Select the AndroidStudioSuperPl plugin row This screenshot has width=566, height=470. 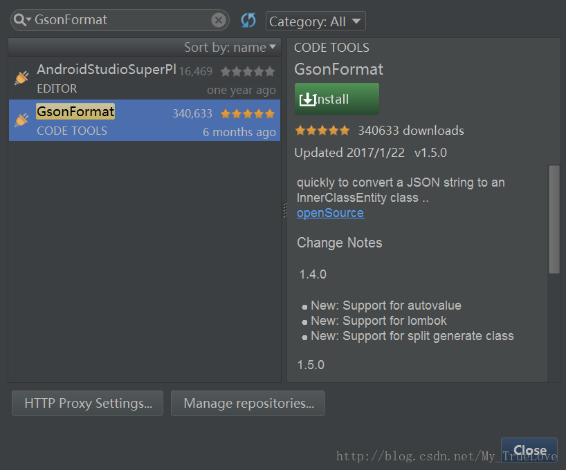click(x=145, y=78)
